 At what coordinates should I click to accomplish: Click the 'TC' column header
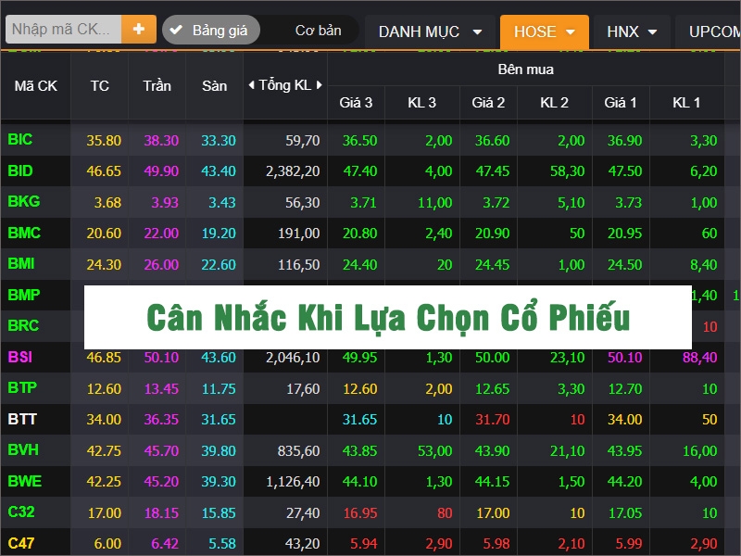[99, 86]
